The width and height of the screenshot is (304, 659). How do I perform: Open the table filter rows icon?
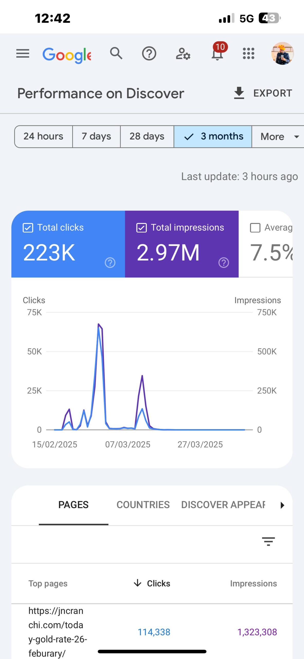268,541
